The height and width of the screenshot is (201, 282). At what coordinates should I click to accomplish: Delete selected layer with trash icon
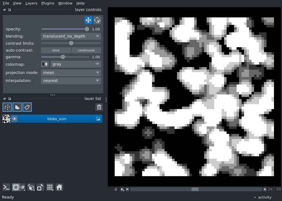99,107
